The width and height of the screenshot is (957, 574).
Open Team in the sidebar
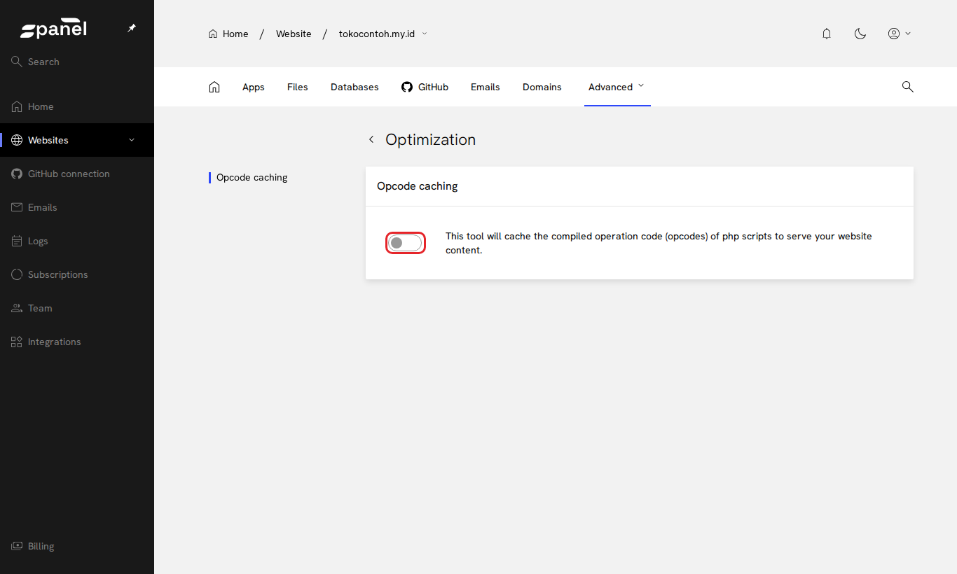[77, 308]
